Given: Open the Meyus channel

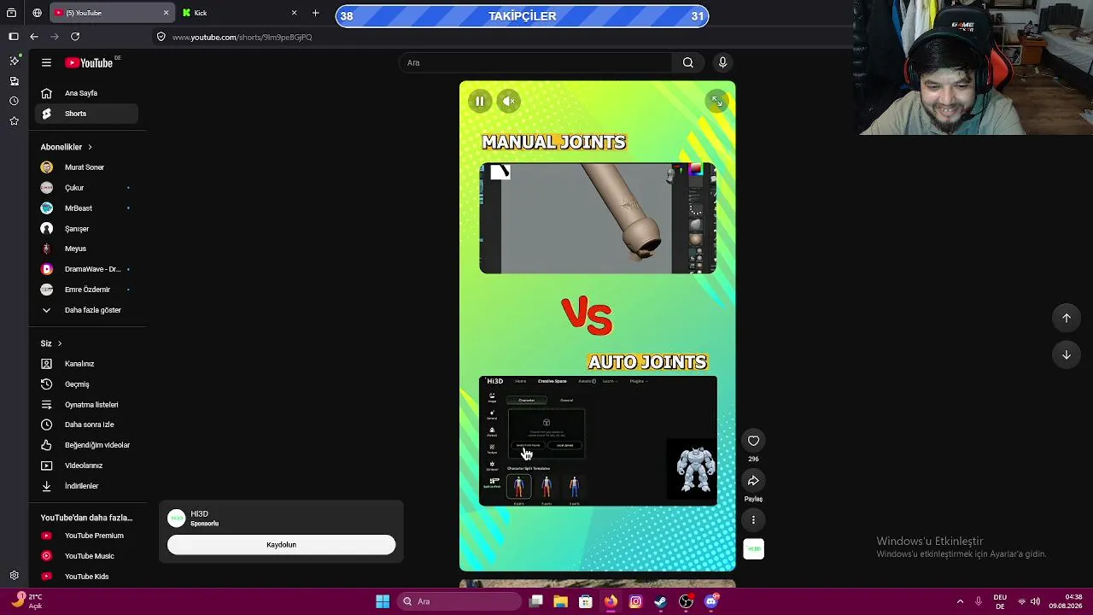Looking at the screenshot, I should tap(86, 249).
